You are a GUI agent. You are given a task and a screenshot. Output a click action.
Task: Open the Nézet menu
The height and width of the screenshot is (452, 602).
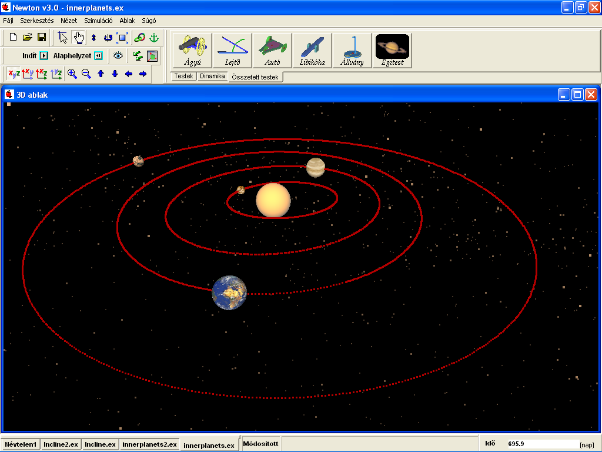(69, 21)
